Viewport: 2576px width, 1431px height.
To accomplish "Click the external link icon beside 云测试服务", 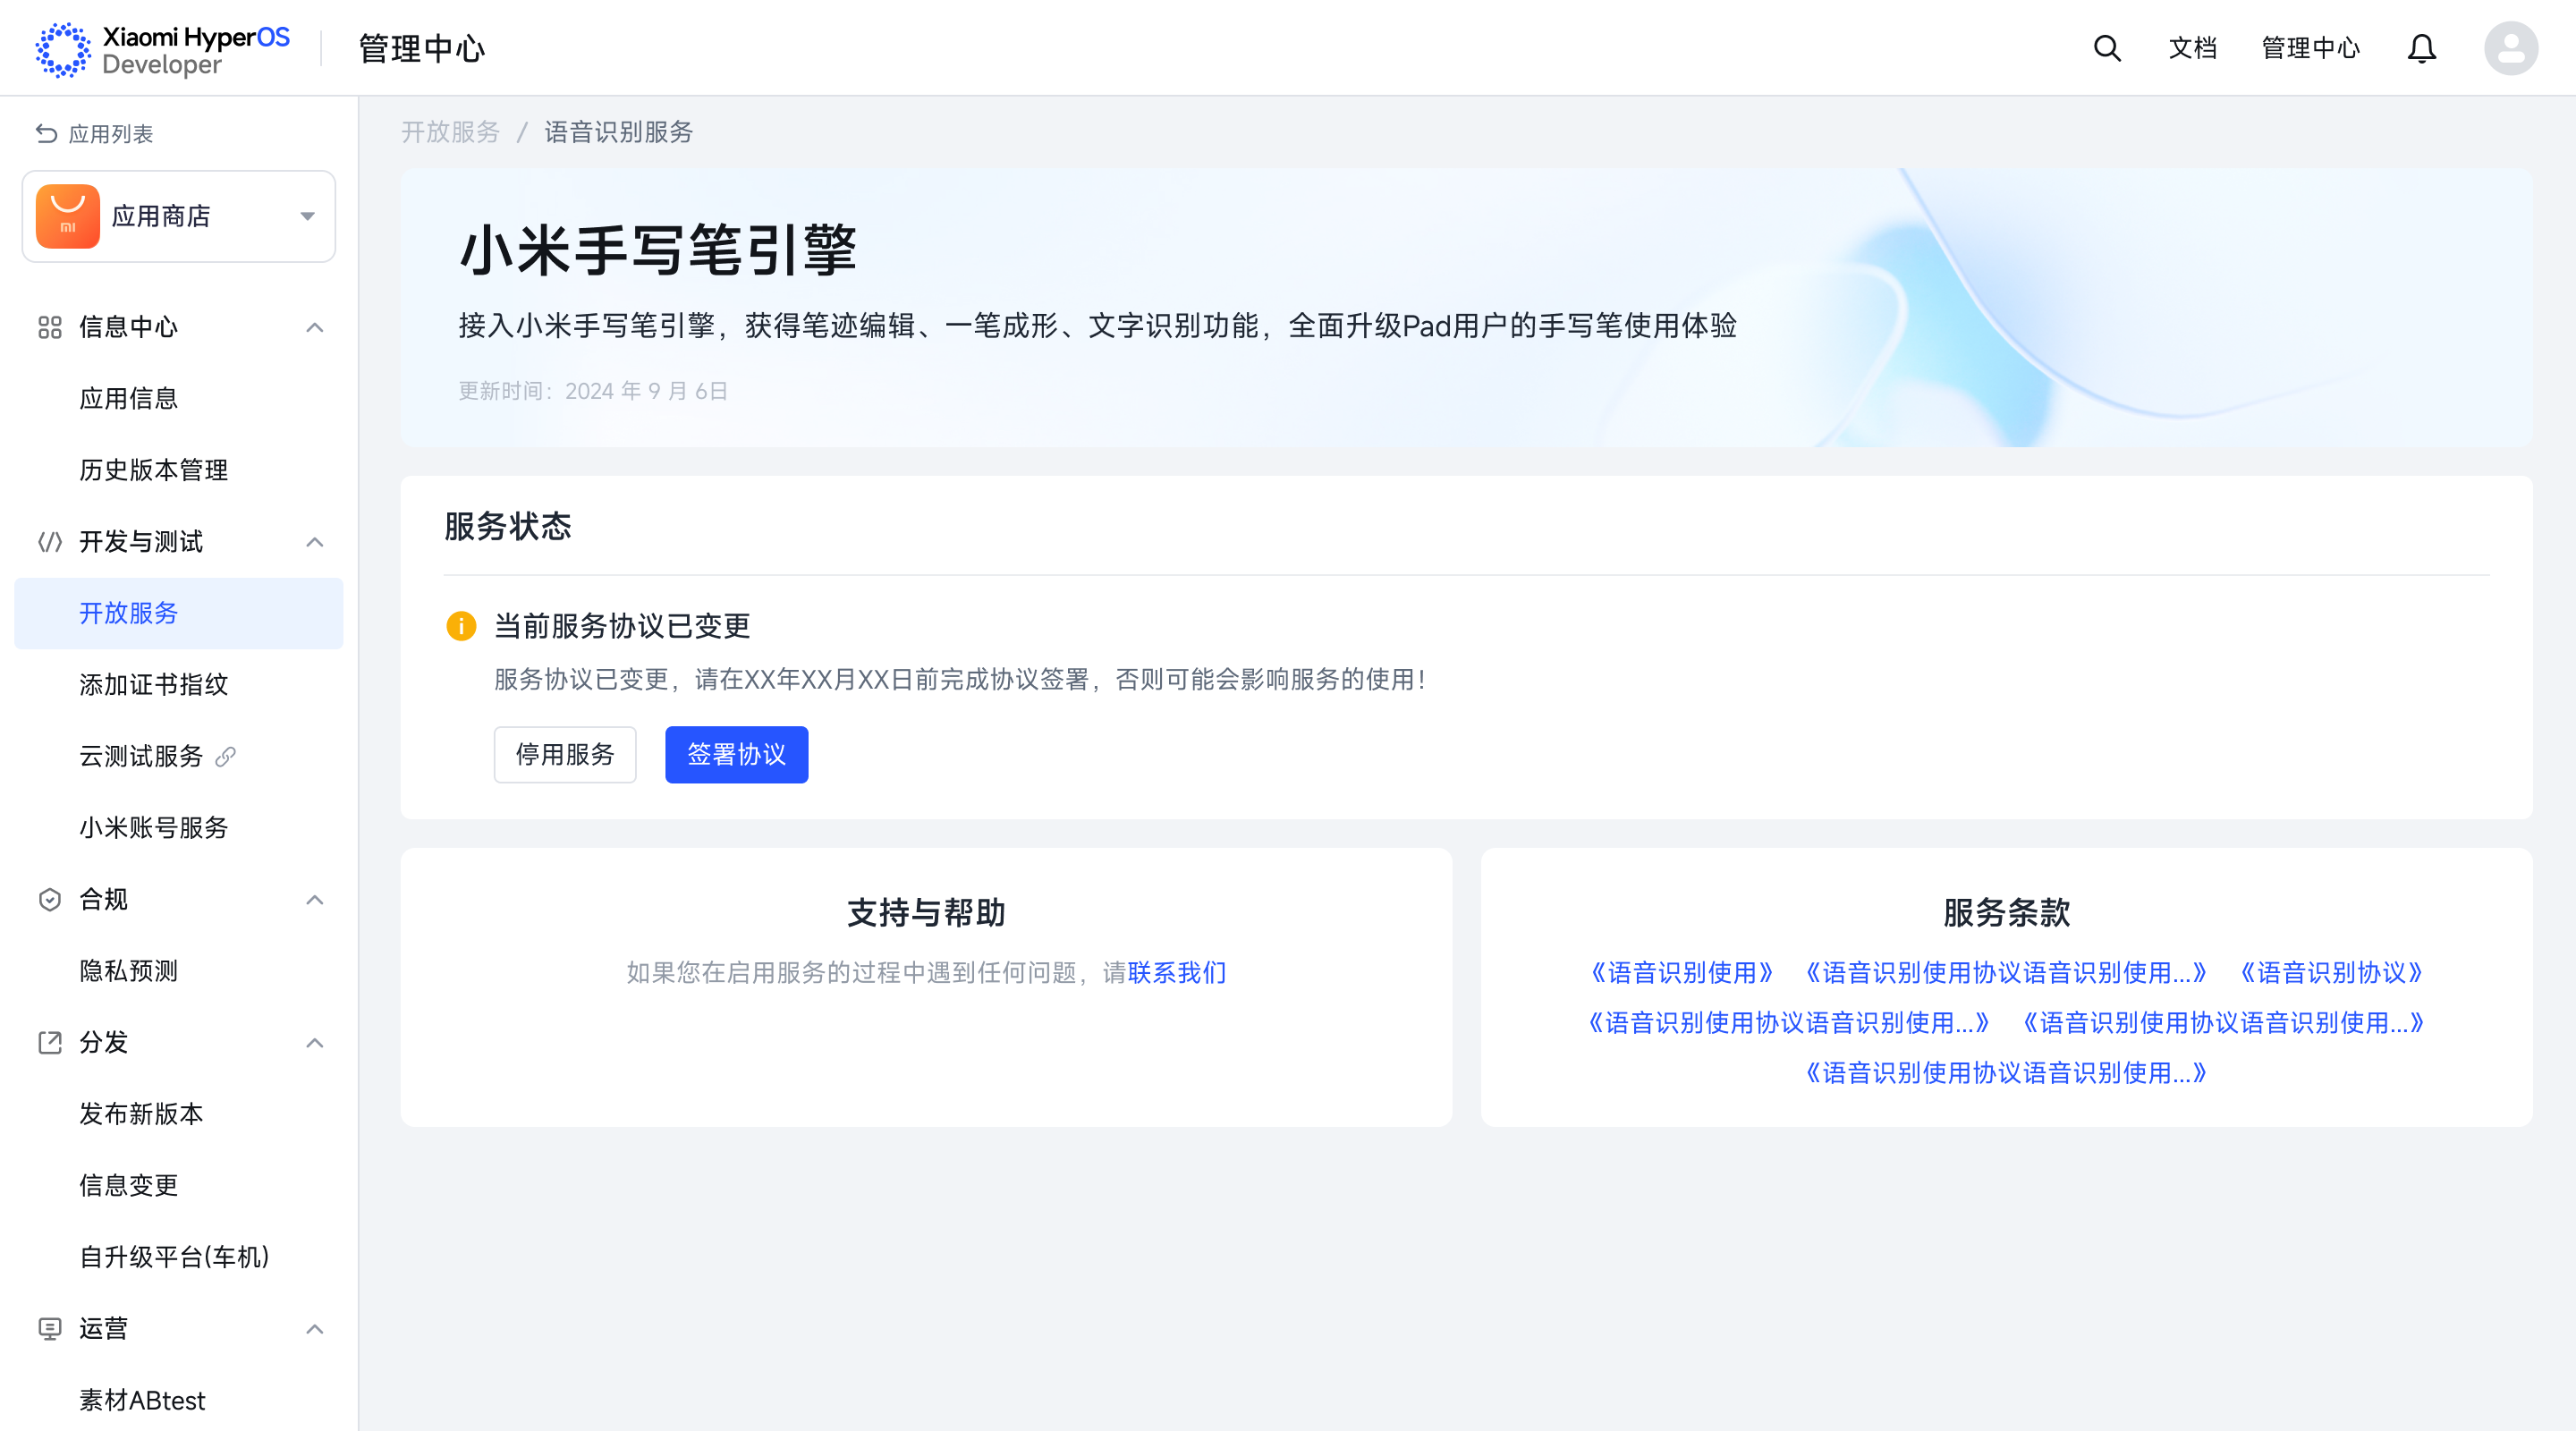I will (x=226, y=757).
